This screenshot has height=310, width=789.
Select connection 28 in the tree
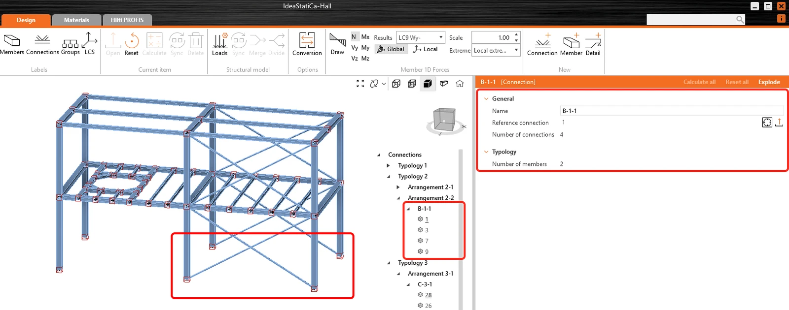click(428, 295)
